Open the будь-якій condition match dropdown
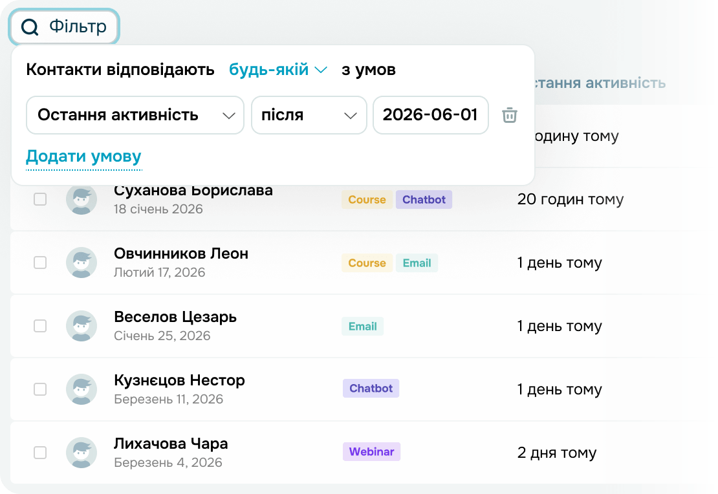This screenshot has height=494, width=718. (x=278, y=70)
